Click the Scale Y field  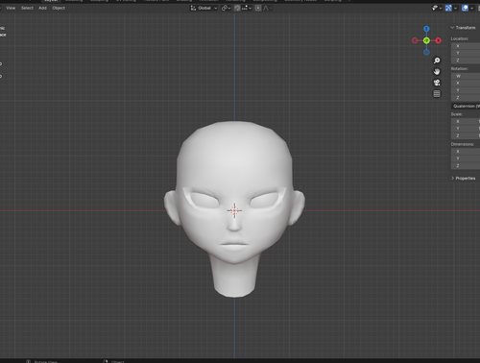tap(466, 129)
